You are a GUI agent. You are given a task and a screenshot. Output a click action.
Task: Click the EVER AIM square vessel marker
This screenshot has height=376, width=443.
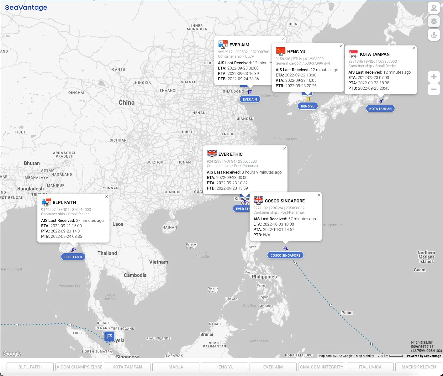click(250, 92)
